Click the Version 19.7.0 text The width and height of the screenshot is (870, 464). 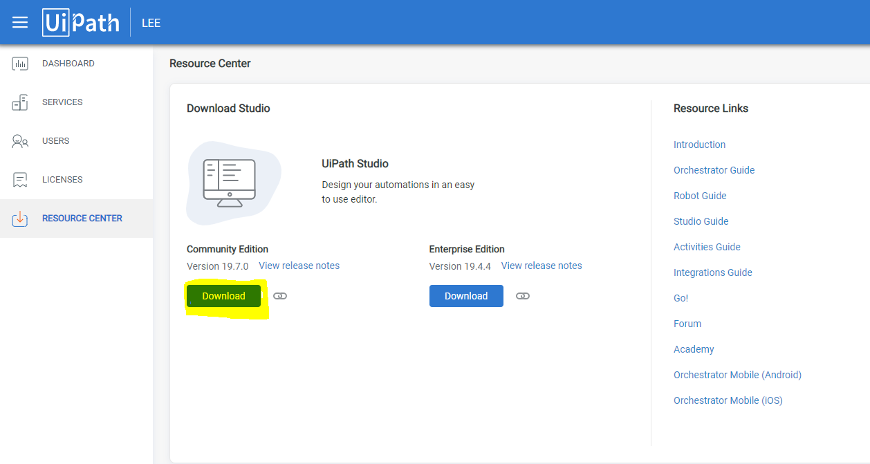[x=218, y=266]
